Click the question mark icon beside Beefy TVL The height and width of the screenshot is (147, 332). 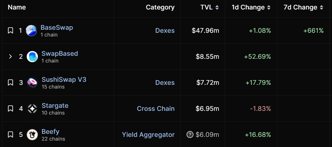click(190, 134)
